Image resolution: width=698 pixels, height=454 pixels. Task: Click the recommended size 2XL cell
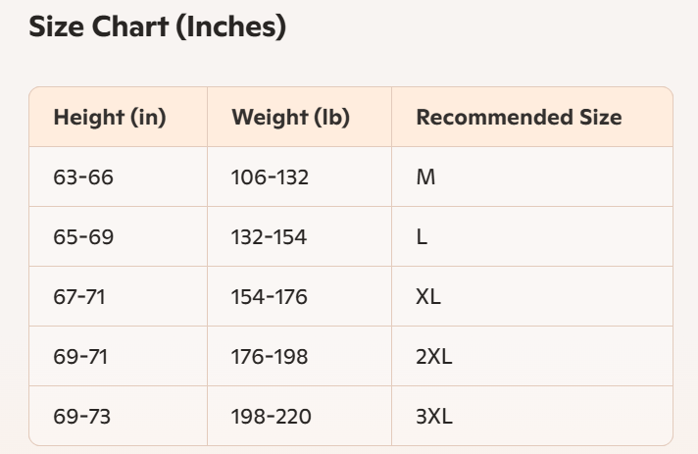click(433, 357)
